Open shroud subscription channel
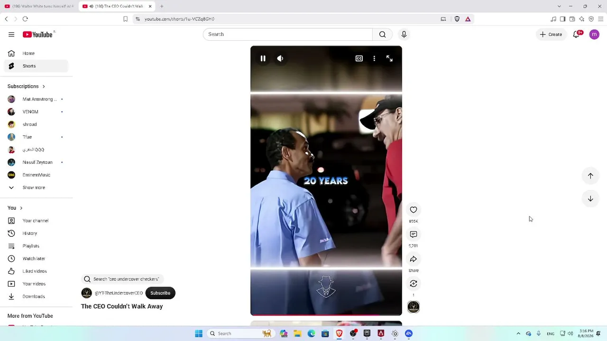This screenshot has height=341, width=607. (x=36, y=125)
